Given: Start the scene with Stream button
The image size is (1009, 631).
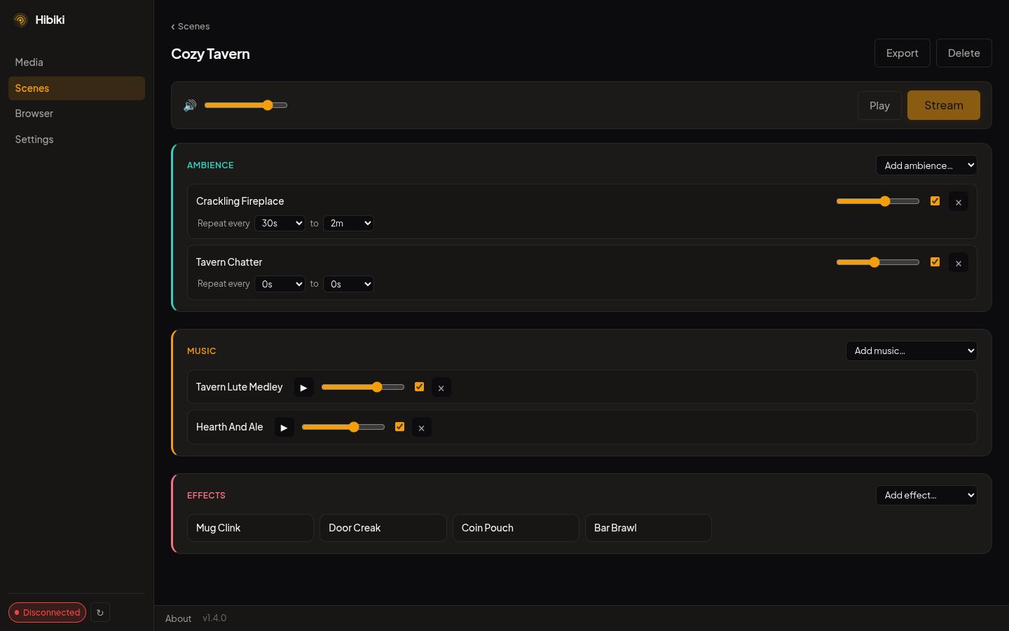Looking at the screenshot, I should point(943,105).
